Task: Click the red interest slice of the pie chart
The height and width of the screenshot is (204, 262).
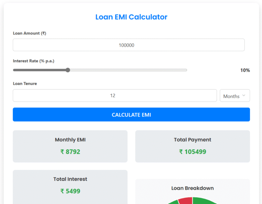Action: pos(185,201)
